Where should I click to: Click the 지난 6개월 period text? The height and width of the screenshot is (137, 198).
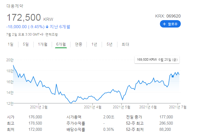(60, 27)
